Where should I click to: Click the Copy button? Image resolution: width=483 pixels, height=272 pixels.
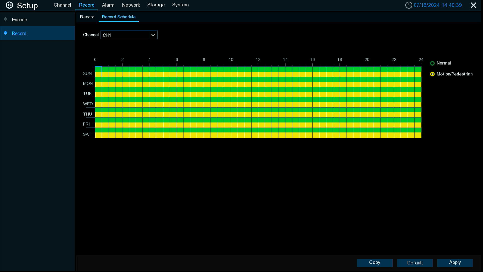pyautogui.click(x=375, y=263)
